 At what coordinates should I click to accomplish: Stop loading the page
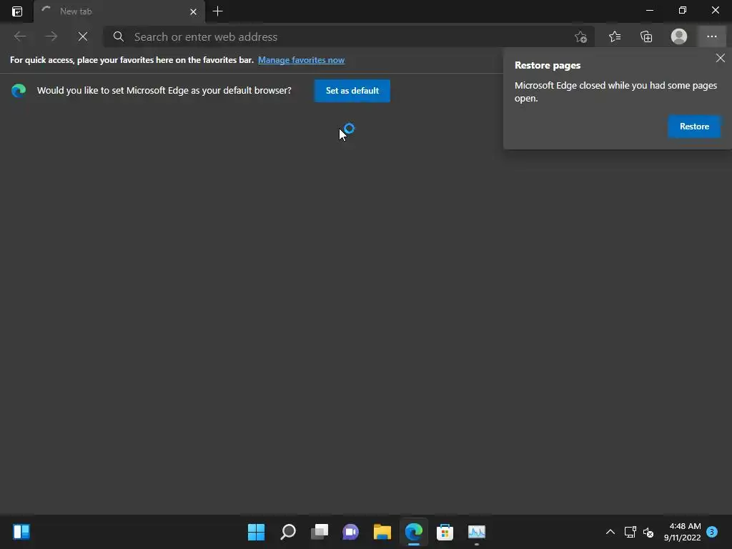pyautogui.click(x=83, y=36)
